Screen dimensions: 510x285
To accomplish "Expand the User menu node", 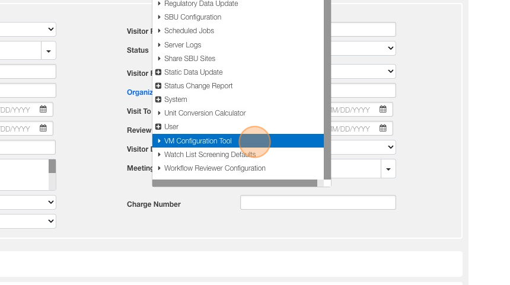I will point(158,127).
